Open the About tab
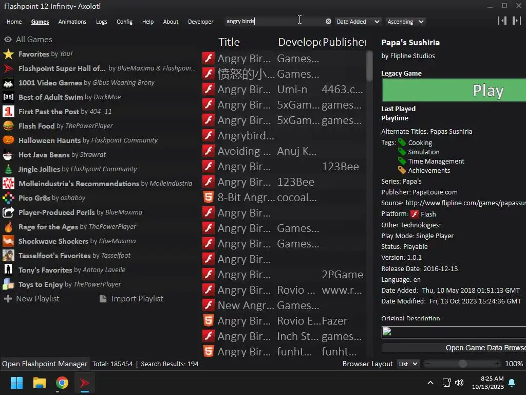This screenshot has height=395, width=526. pyautogui.click(x=171, y=22)
